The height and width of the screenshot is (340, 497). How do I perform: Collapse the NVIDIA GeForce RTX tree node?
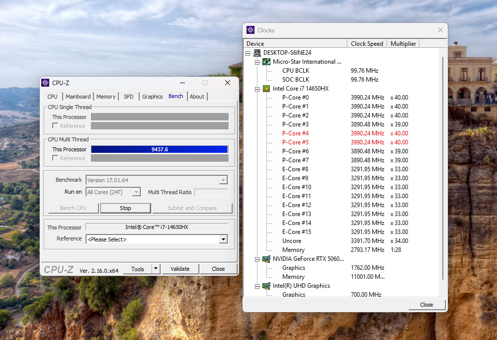coord(257,259)
